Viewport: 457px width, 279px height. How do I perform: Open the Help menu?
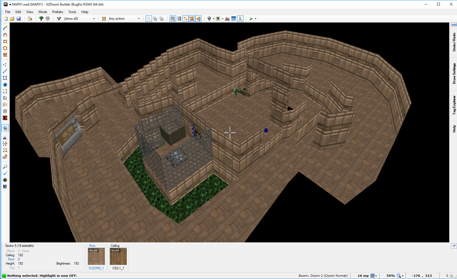(x=85, y=12)
